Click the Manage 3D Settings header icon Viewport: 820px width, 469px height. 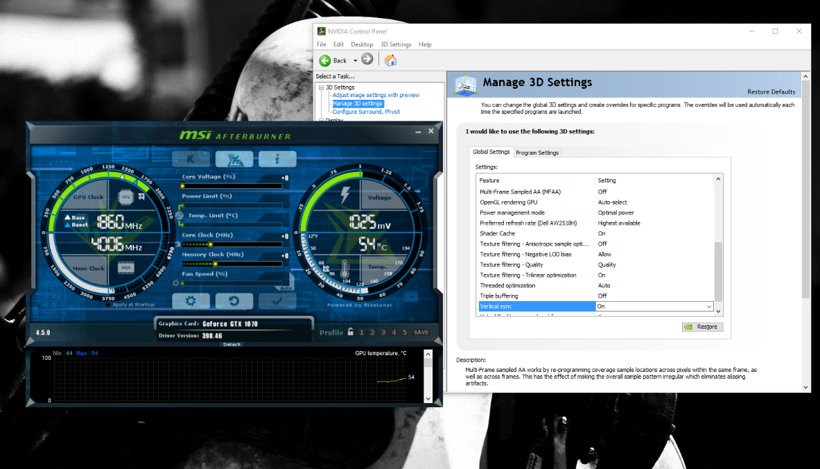[x=465, y=85]
